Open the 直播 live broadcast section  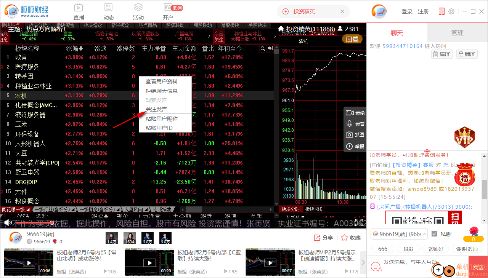coord(79,11)
